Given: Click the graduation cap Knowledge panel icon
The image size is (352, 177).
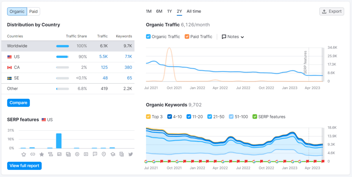Looking at the screenshot, I should click(x=113, y=154).
